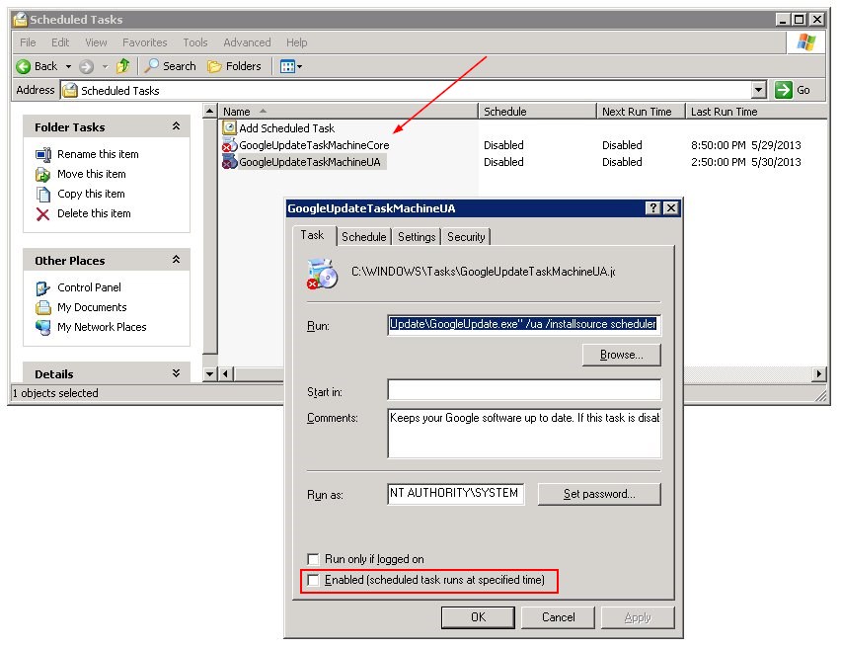
Task: Open the File menu
Action: (28, 42)
